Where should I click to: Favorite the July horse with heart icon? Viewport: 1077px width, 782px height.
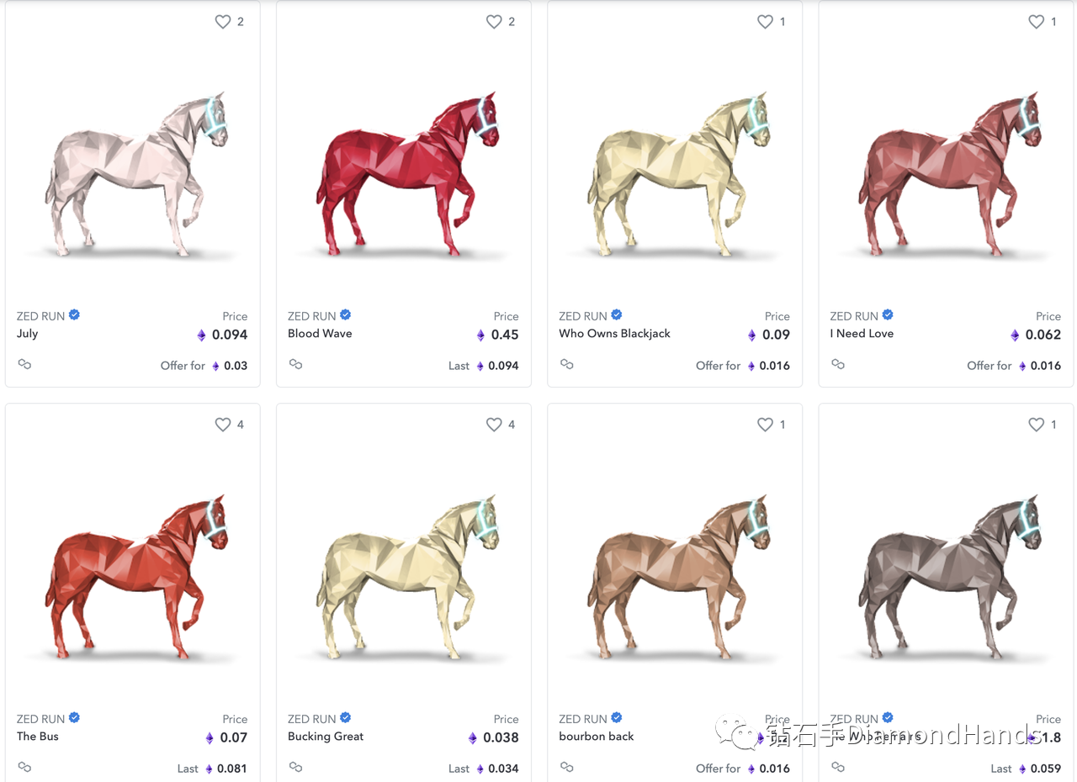(223, 22)
